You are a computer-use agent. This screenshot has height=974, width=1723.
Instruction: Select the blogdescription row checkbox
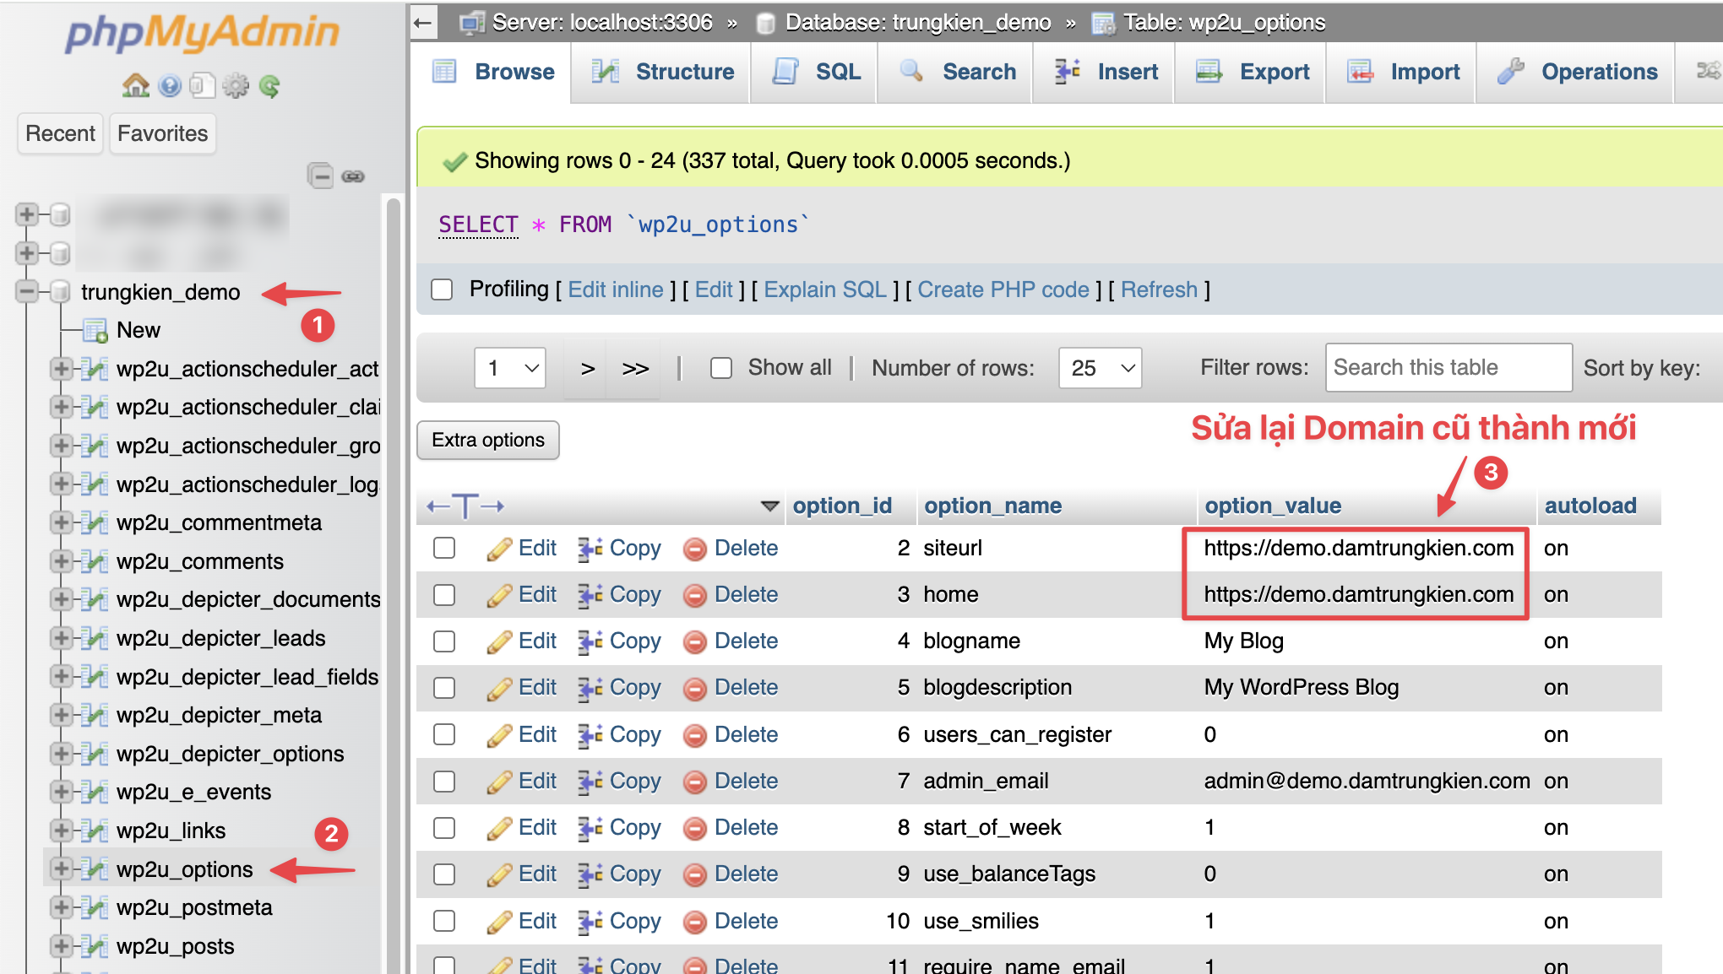point(444,688)
